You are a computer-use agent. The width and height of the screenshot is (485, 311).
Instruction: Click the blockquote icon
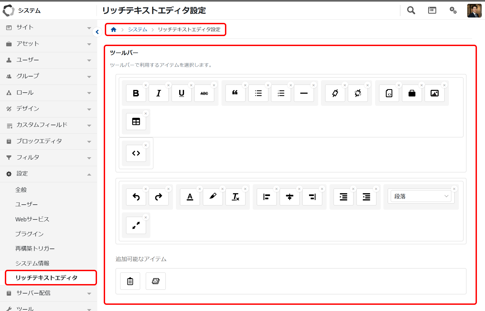point(235,93)
